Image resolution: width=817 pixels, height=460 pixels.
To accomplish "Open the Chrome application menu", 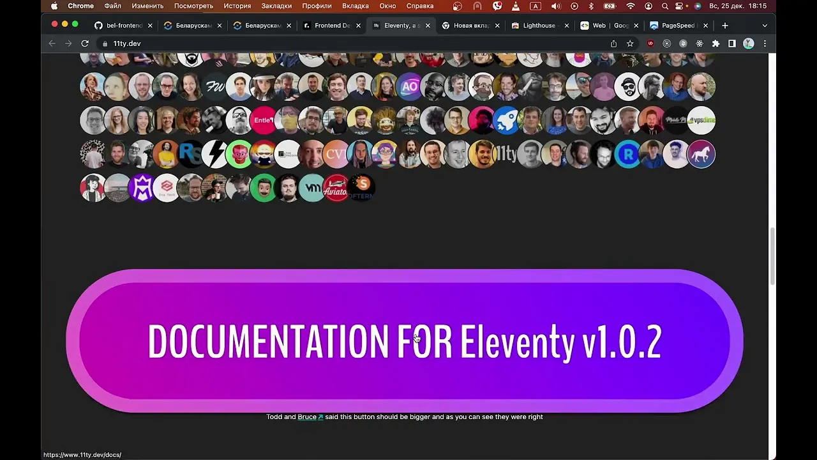I will point(81,6).
